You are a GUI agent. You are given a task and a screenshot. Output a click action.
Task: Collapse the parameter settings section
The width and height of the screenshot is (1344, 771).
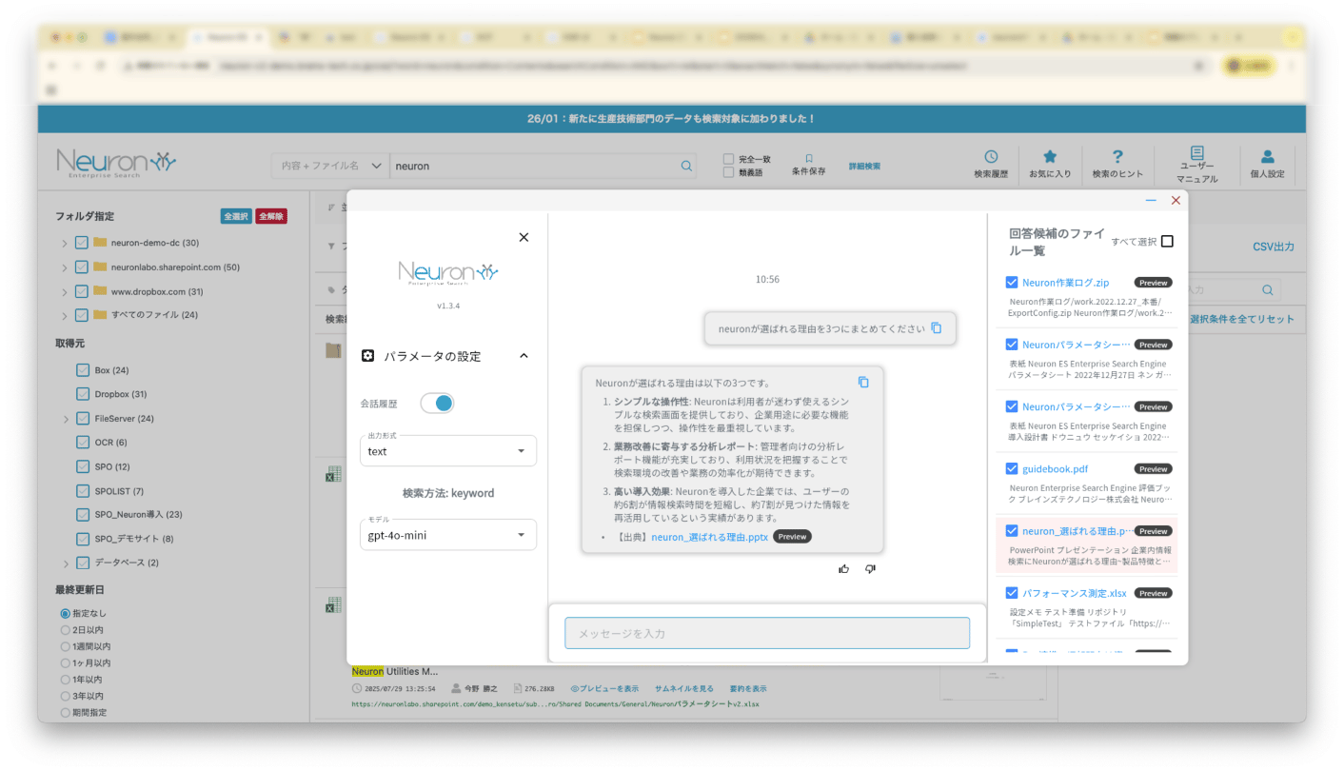524,356
